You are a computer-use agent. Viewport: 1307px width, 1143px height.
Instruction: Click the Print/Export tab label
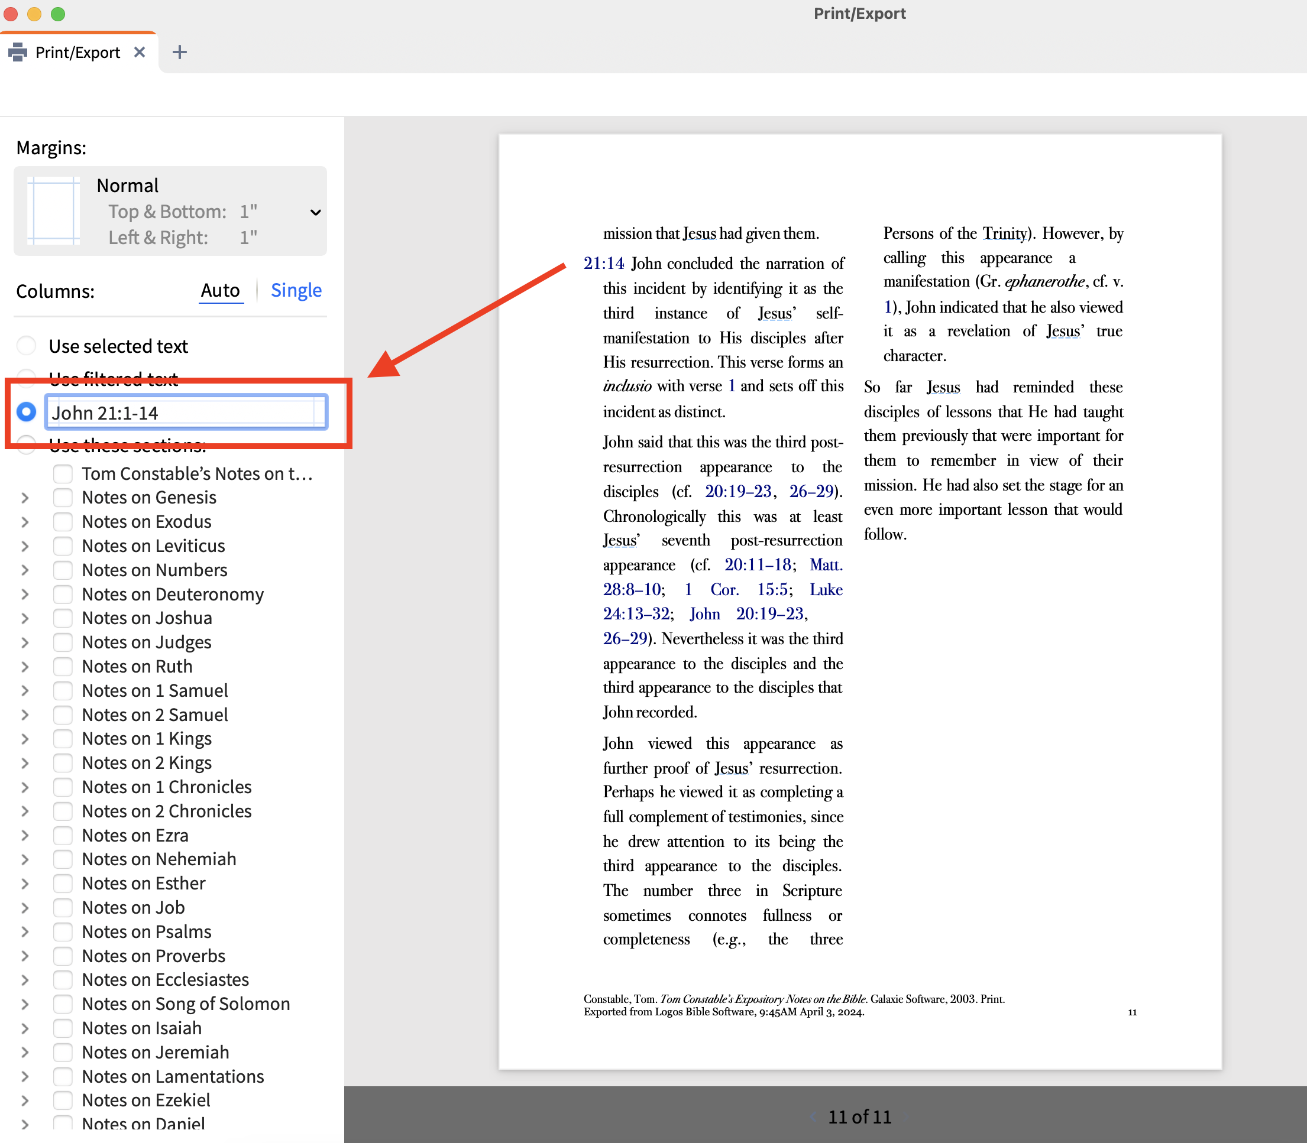coord(78,52)
